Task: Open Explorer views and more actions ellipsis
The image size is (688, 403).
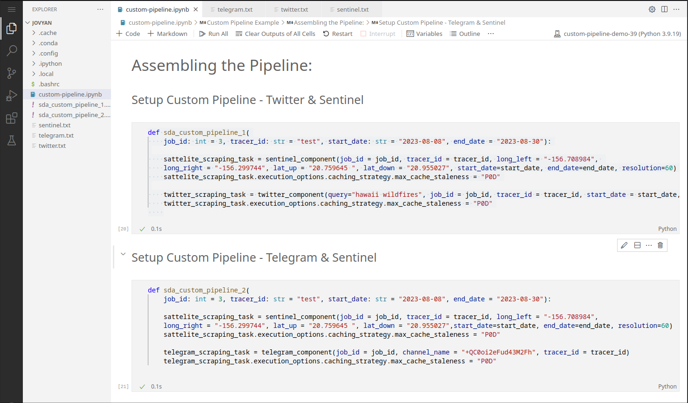Action: pos(100,9)
